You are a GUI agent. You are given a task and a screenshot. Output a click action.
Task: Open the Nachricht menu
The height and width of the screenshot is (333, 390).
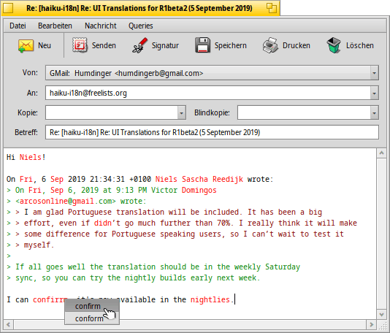101,26
